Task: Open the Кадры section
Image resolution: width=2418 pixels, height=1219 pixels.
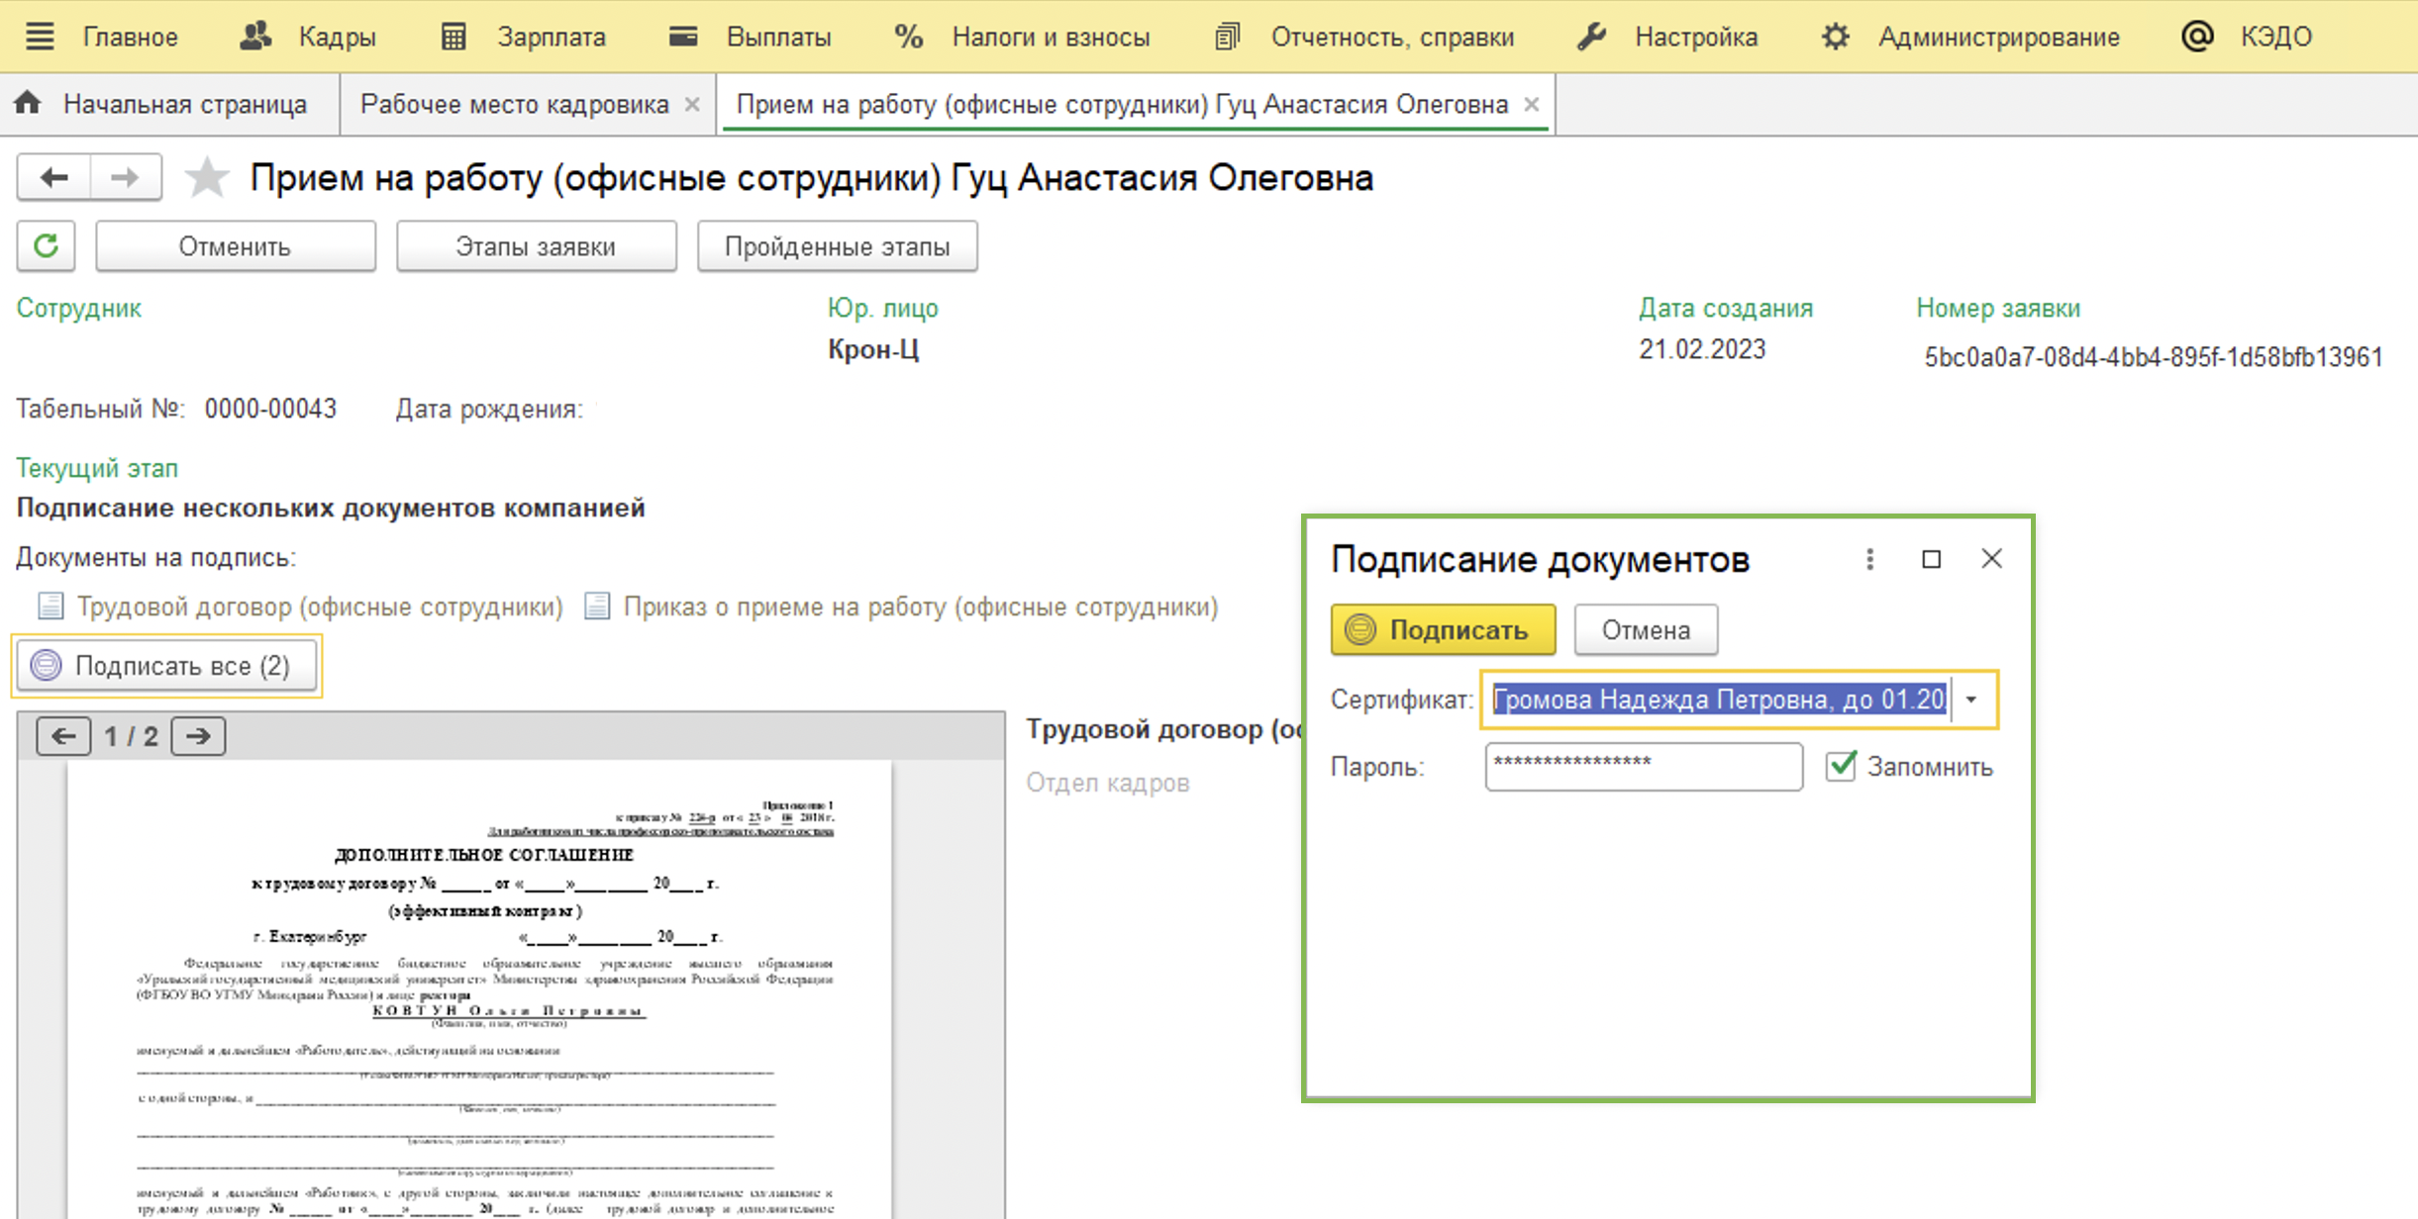Action: (337, 37)
